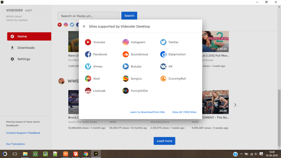The image size is (281, 158).
Task: Select the CrunchyRoll icon
Action: [x=163, y=79]
